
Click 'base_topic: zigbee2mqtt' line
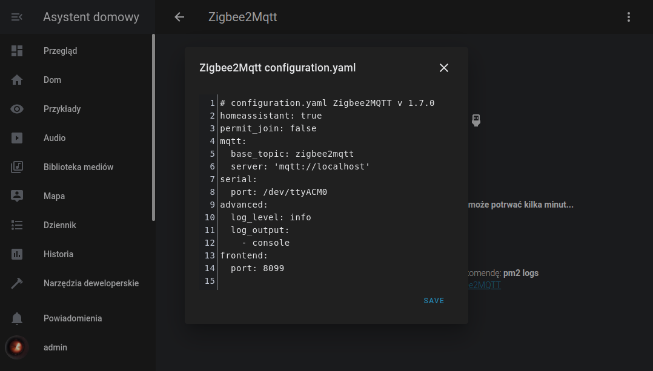coord(293,154)
